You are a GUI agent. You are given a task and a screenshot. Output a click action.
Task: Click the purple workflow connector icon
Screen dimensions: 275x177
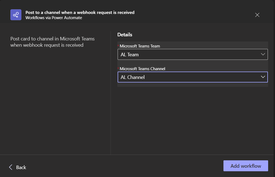click(x=16, y=15)
